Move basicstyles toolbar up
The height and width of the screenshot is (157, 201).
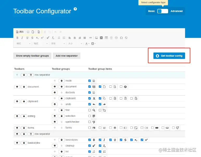coord(17,143)
